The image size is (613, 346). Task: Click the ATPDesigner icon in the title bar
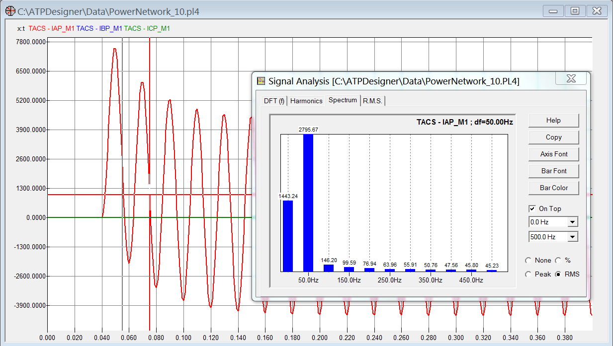pos(10,10)
